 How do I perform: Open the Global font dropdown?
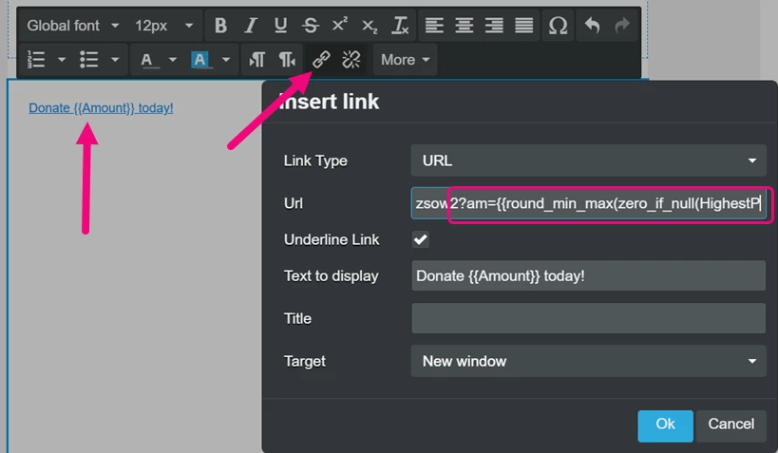pyautogui.click(x=72, y=26)
